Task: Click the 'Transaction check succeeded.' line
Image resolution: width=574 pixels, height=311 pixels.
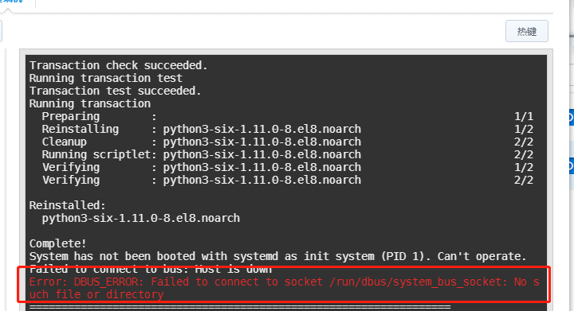Action: pos(118,65)
